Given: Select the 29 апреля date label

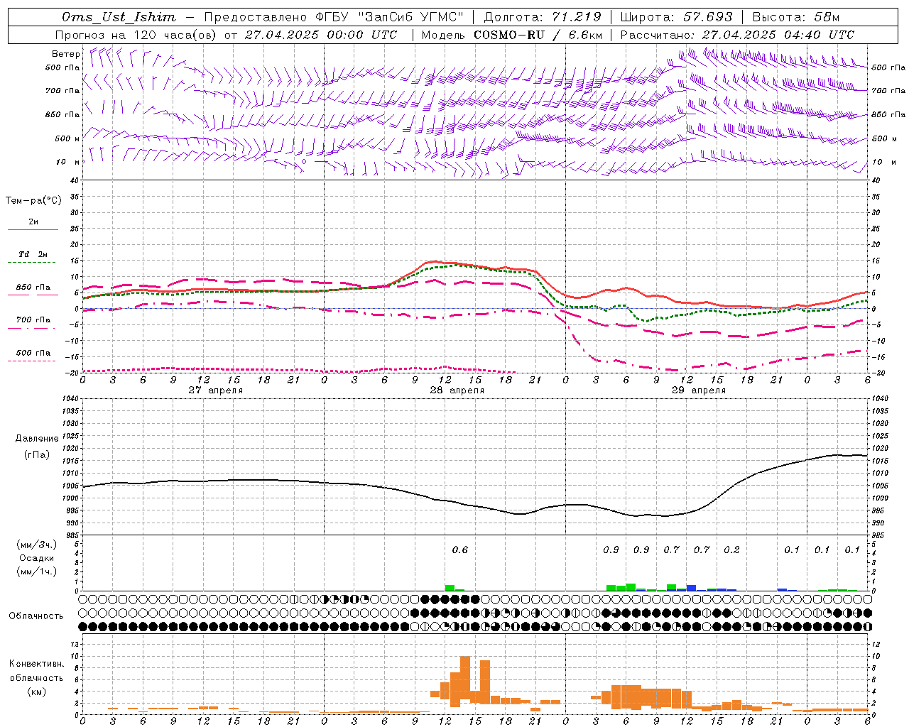Looking at the screenshot, I should [699, 390].
